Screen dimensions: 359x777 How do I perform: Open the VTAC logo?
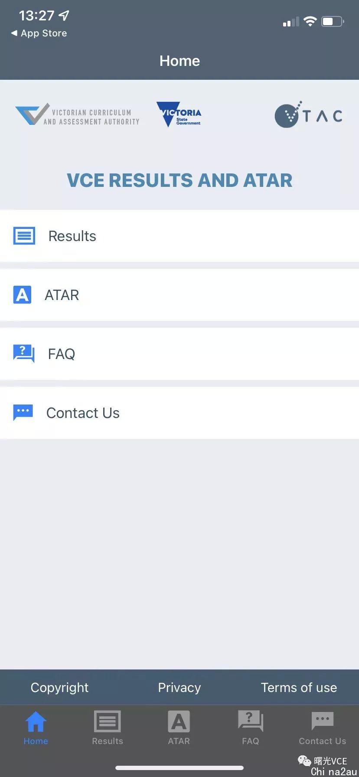[309, 115]
